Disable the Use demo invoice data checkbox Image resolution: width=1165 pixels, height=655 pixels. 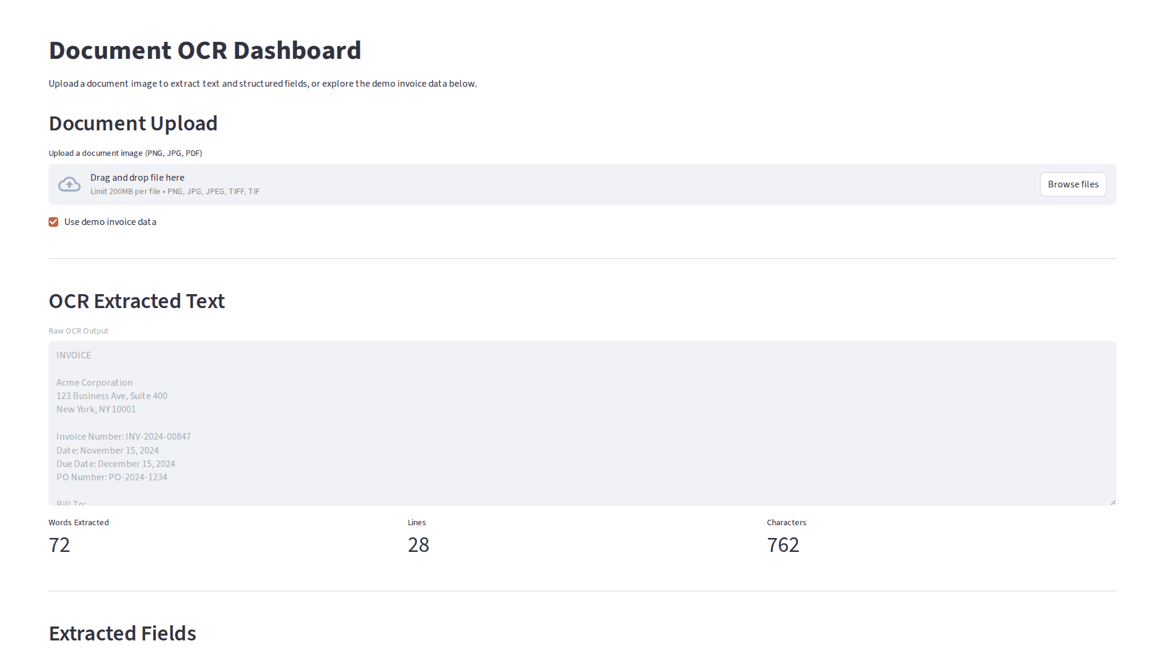tap(53, 222)
